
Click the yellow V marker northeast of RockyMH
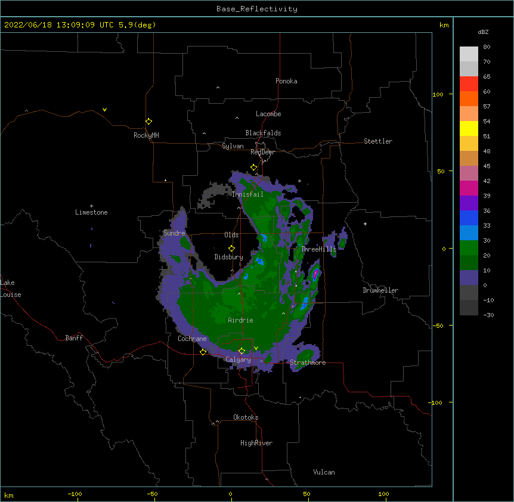coord(104,110)
